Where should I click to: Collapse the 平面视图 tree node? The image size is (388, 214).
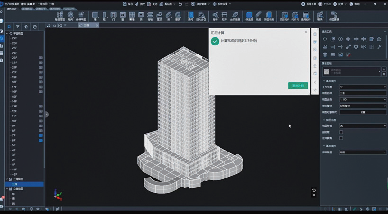[x=7, y=33]
